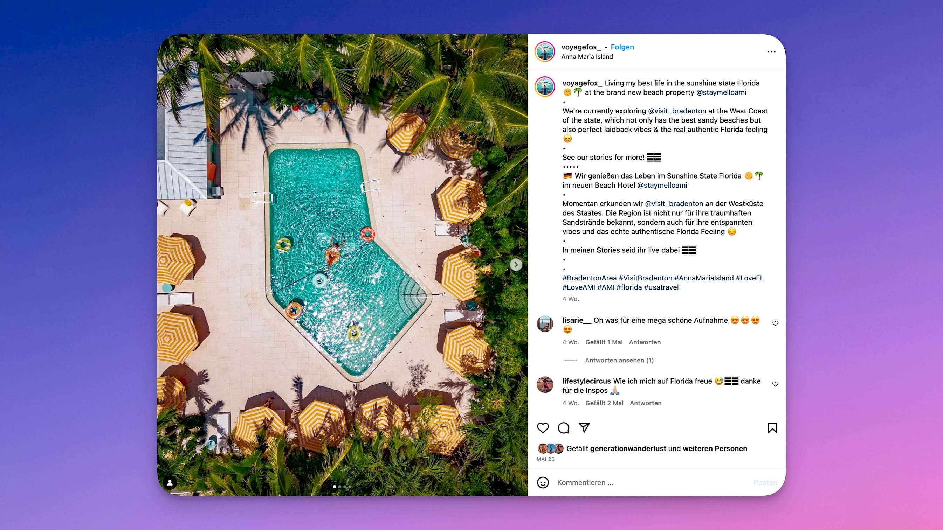Open comment bubble icon below post
Screen dimensions: 943x530
coord(563,427)
